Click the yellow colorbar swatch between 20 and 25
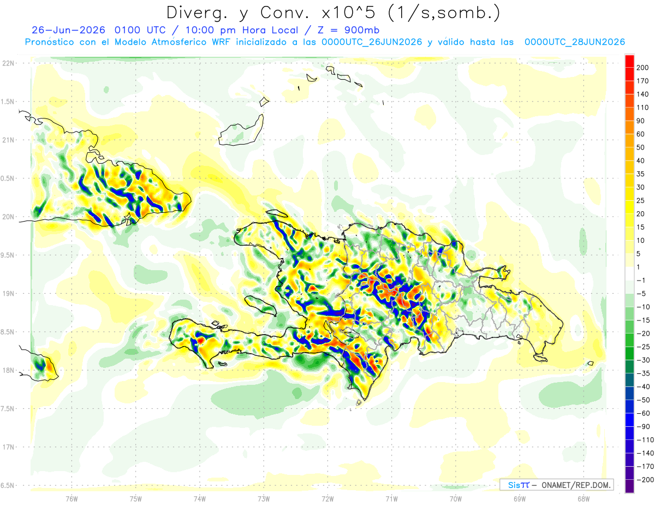 point(629,207)
